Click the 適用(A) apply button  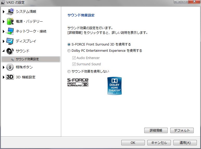(x=185, y=142)
